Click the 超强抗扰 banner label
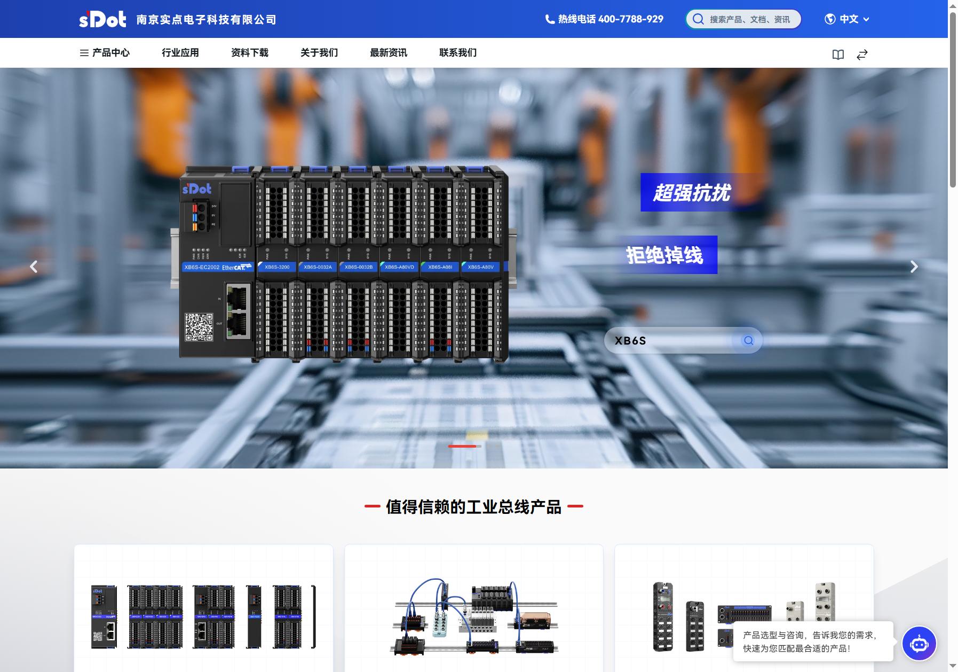This screenshot has height=672, width=958. [x=692, y=192]
